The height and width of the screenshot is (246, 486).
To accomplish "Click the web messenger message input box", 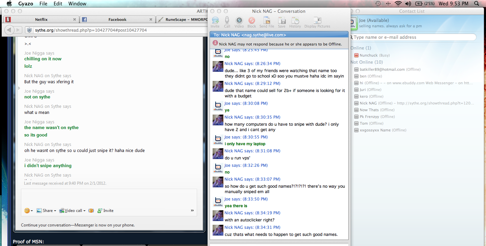I will (109, 197).
